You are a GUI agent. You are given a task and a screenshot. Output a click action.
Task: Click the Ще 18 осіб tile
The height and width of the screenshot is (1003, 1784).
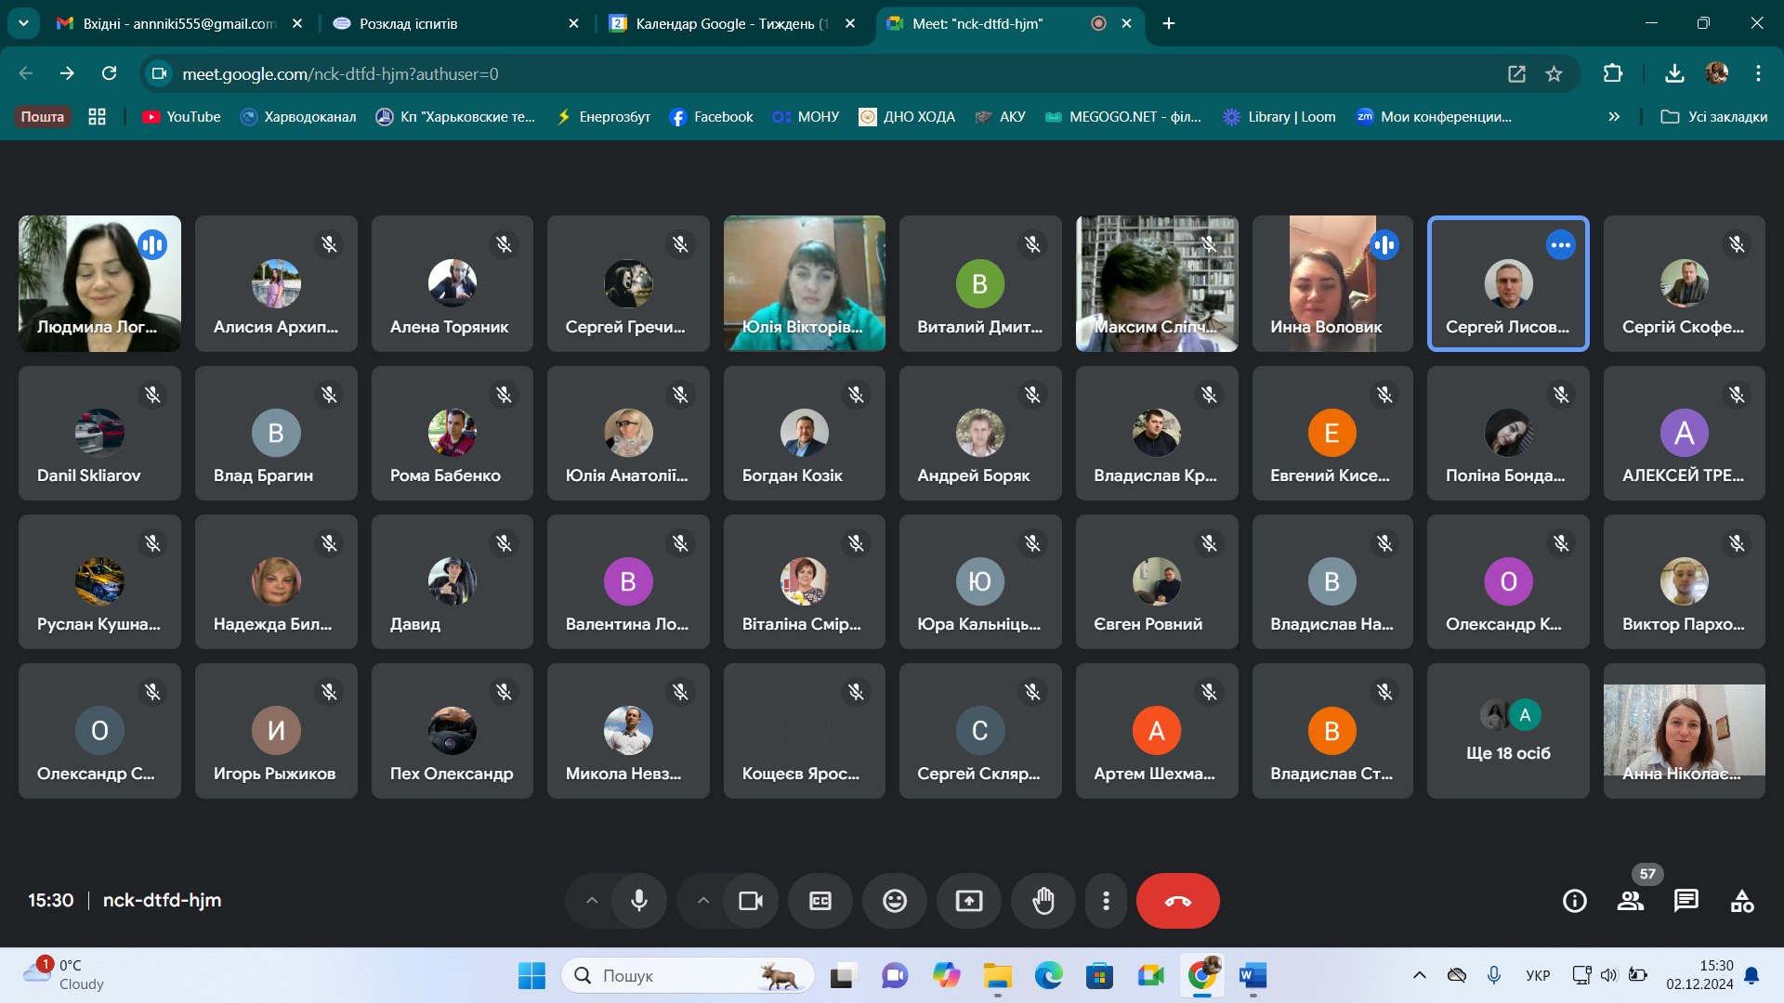point(1508,731)
